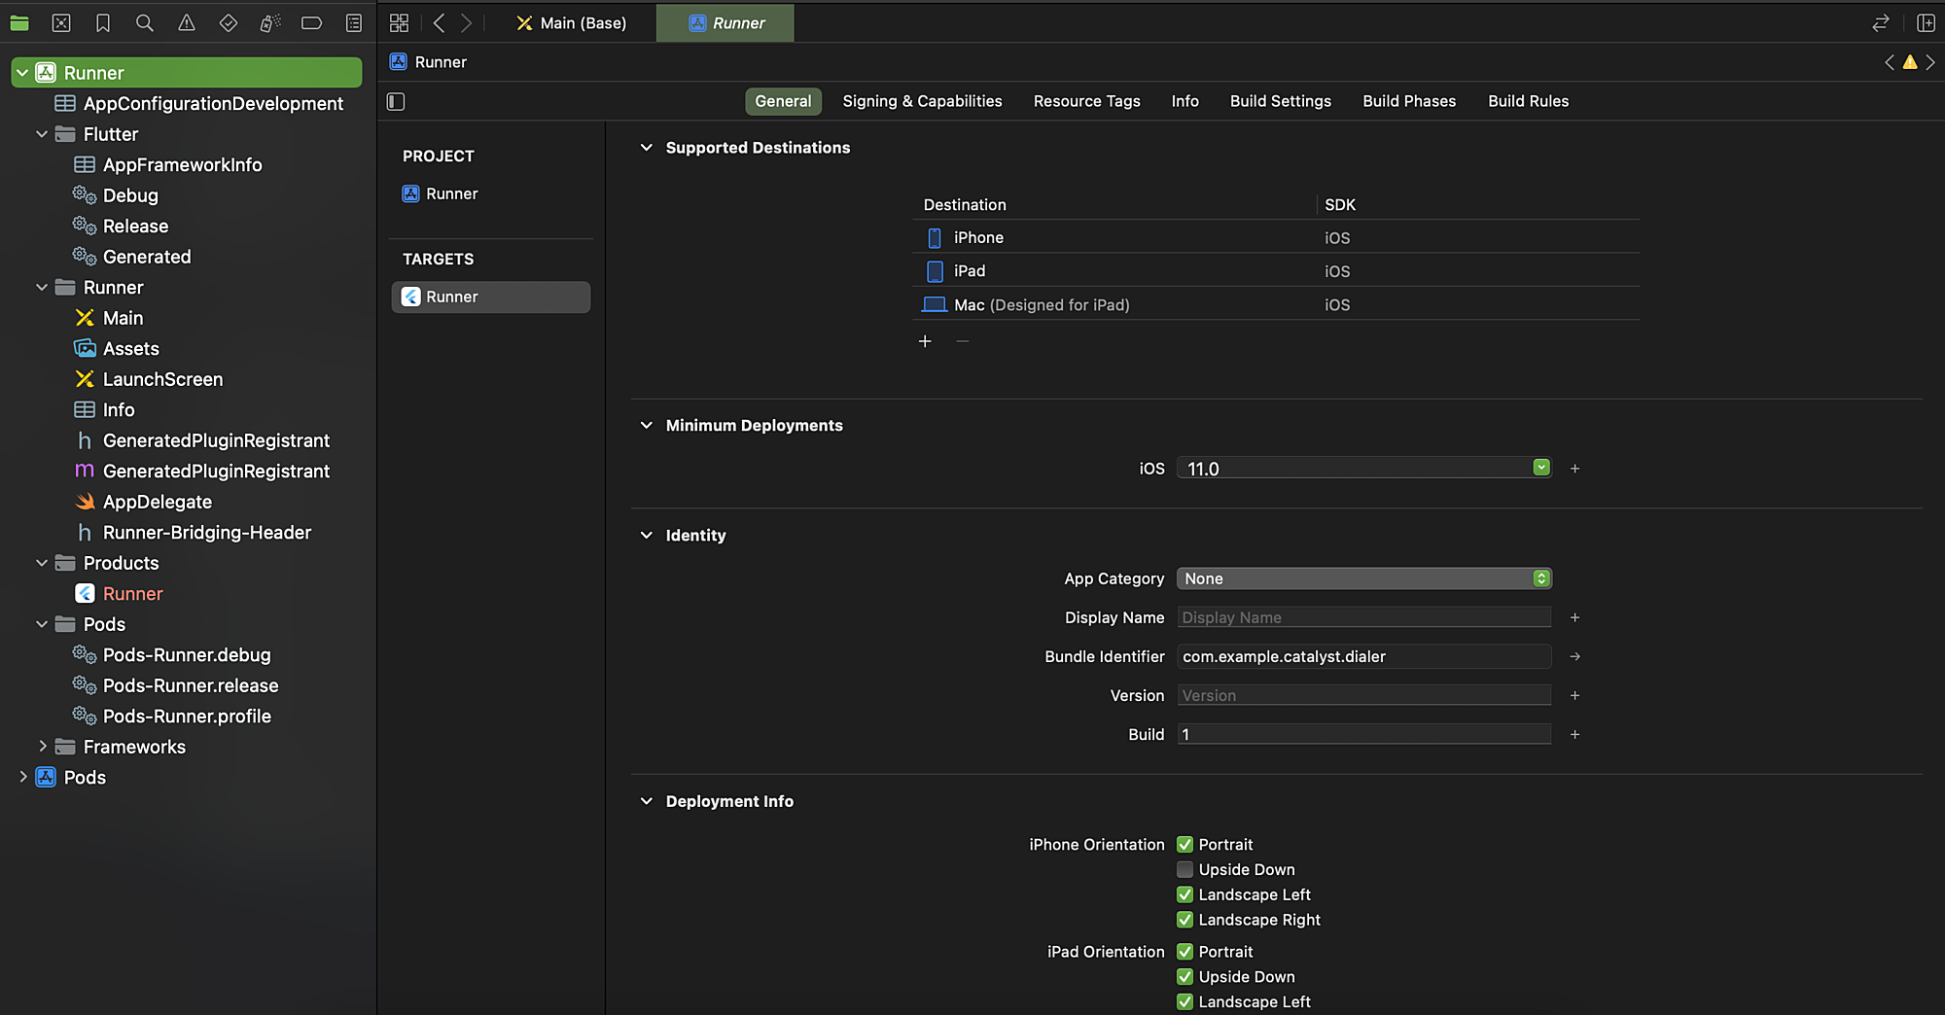Click the Display Name text field
The height and width of the screenshot is (1015, 1945).
click(x=1363, y=618)
